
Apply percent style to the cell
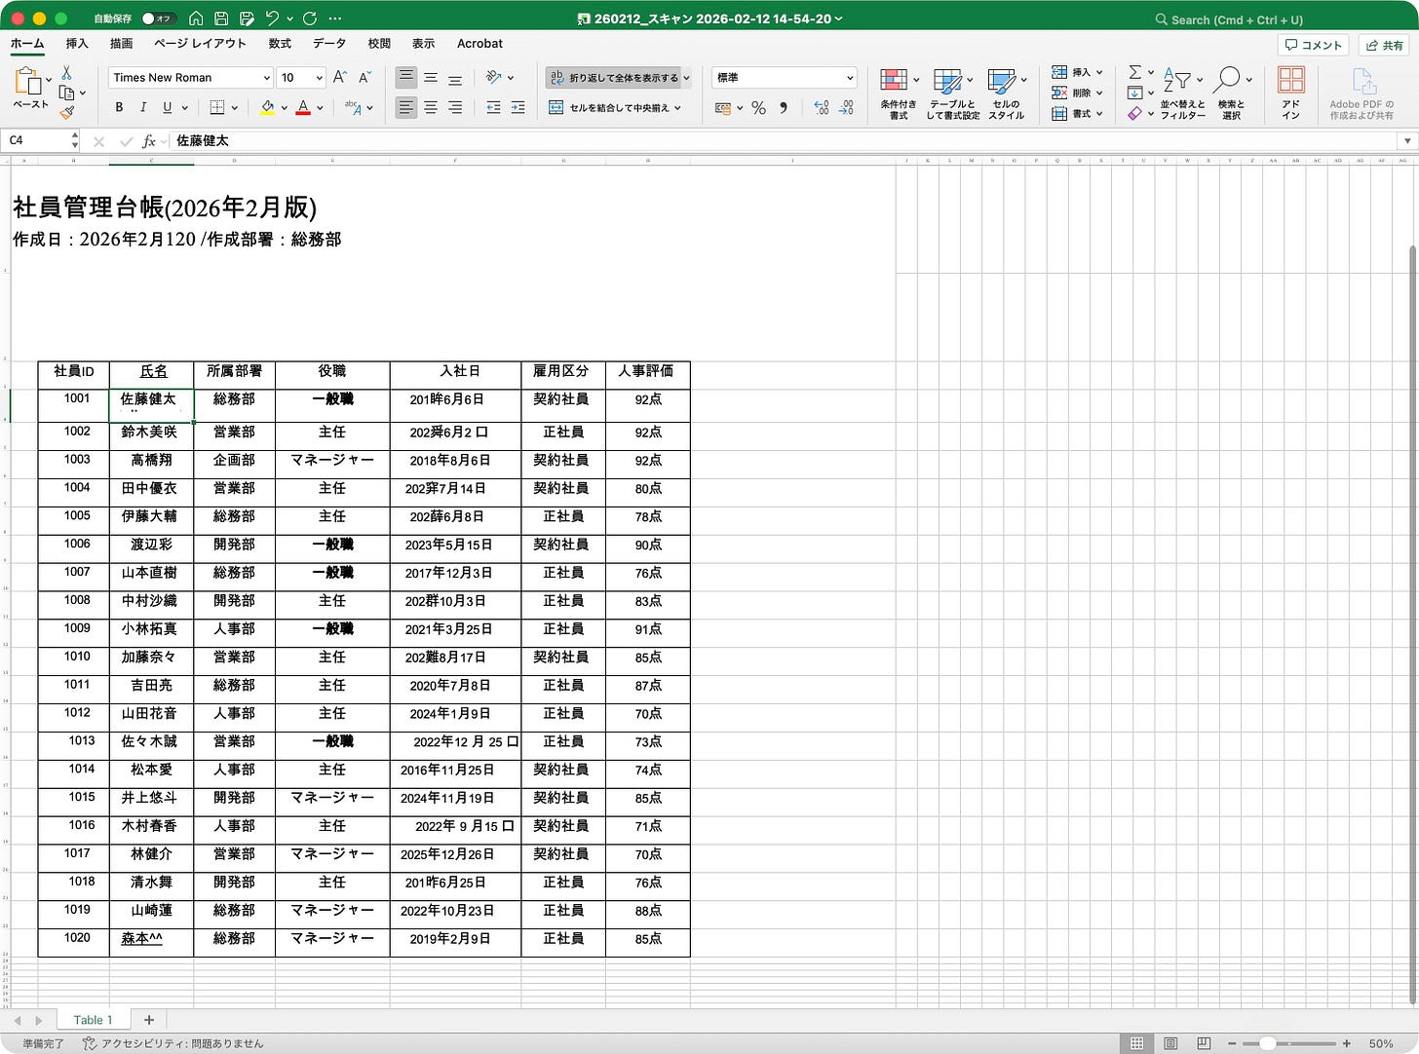[x=758, y=108]
